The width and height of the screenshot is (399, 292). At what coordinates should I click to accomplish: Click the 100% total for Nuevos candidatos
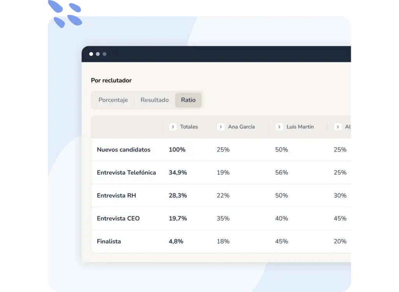[177, 150]
